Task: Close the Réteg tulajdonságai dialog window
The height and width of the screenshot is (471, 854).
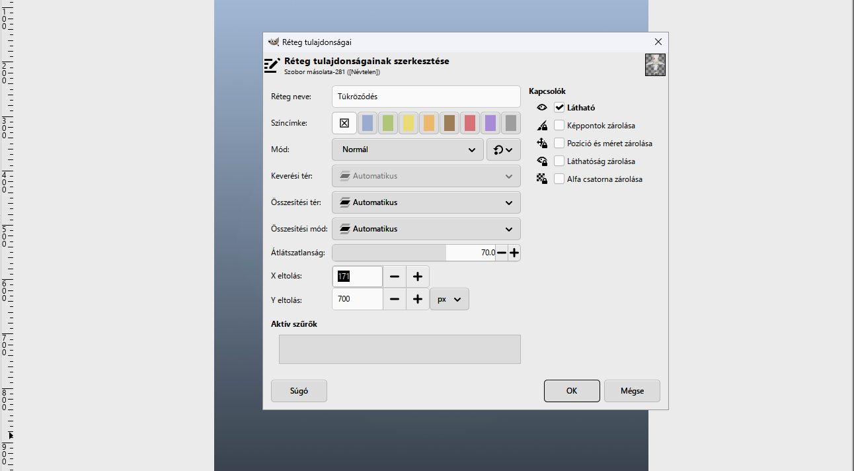Action: pos(658,42)
